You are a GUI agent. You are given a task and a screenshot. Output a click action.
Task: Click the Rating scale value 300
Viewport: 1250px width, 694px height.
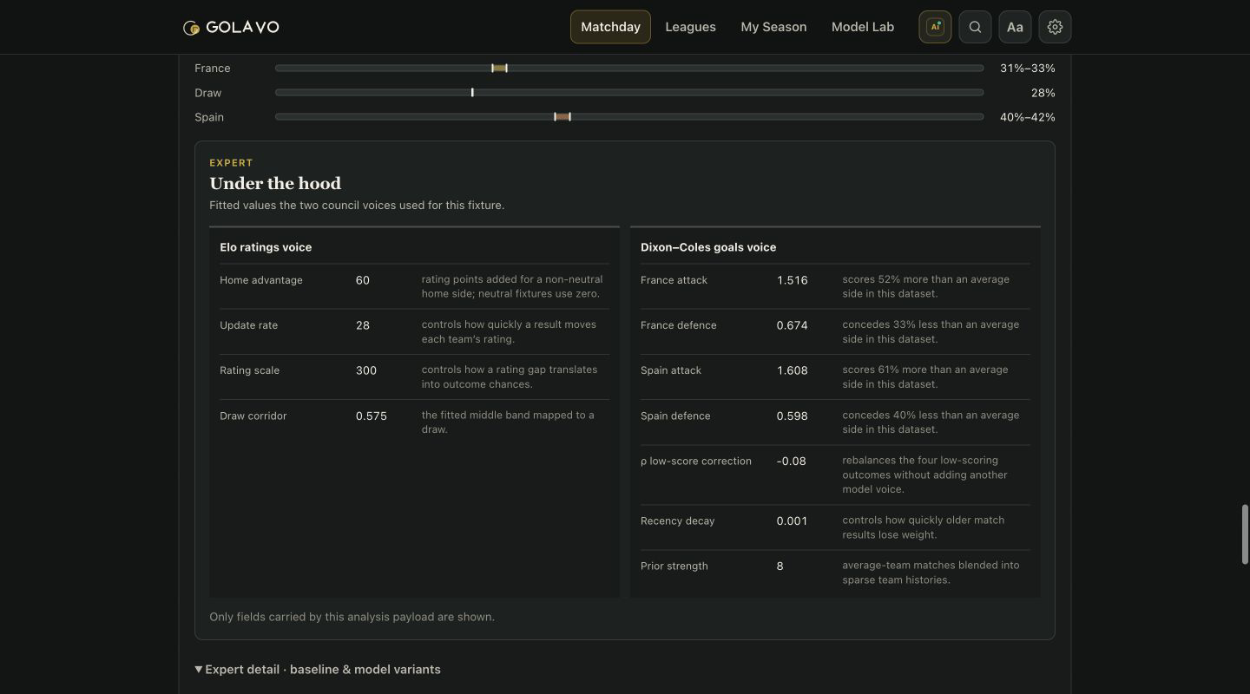click(366, 370)
